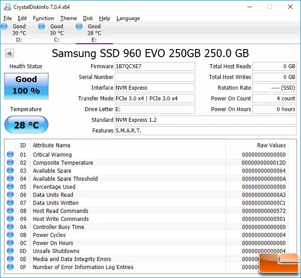Click status orb for Data Units Written

click(10, 203)
